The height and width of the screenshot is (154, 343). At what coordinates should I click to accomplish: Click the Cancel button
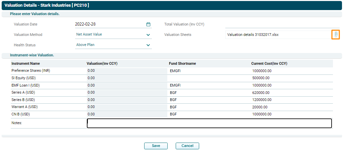(187, 146)
